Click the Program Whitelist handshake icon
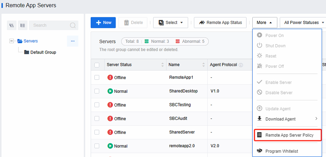Viewport: 326px width, 157px height. [259, 151]
